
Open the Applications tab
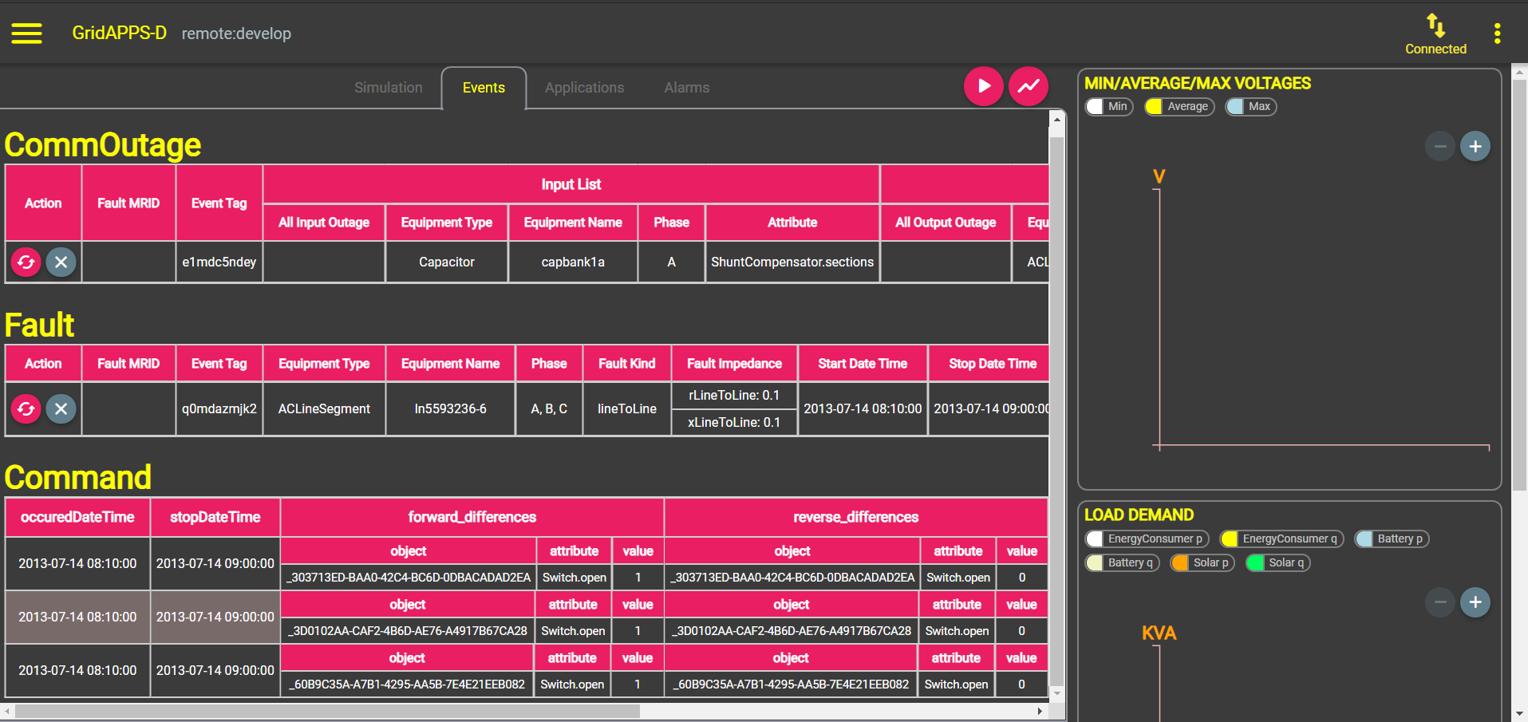(585, 88)
